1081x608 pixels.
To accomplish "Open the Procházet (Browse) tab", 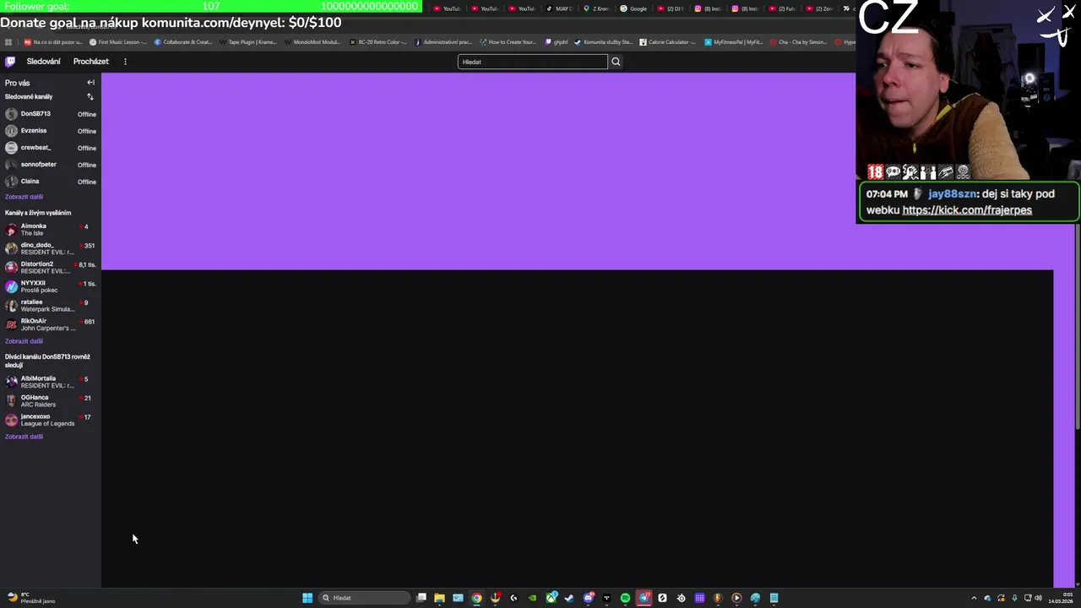I will 90,62.
